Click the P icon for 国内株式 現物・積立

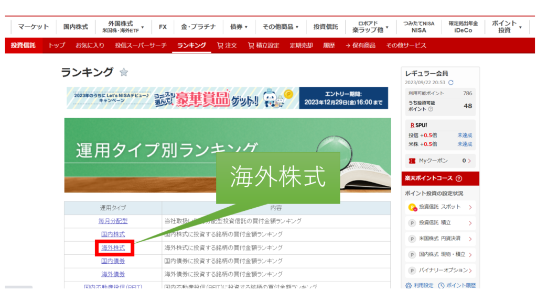pyautogui.click(x=412, y=254)
